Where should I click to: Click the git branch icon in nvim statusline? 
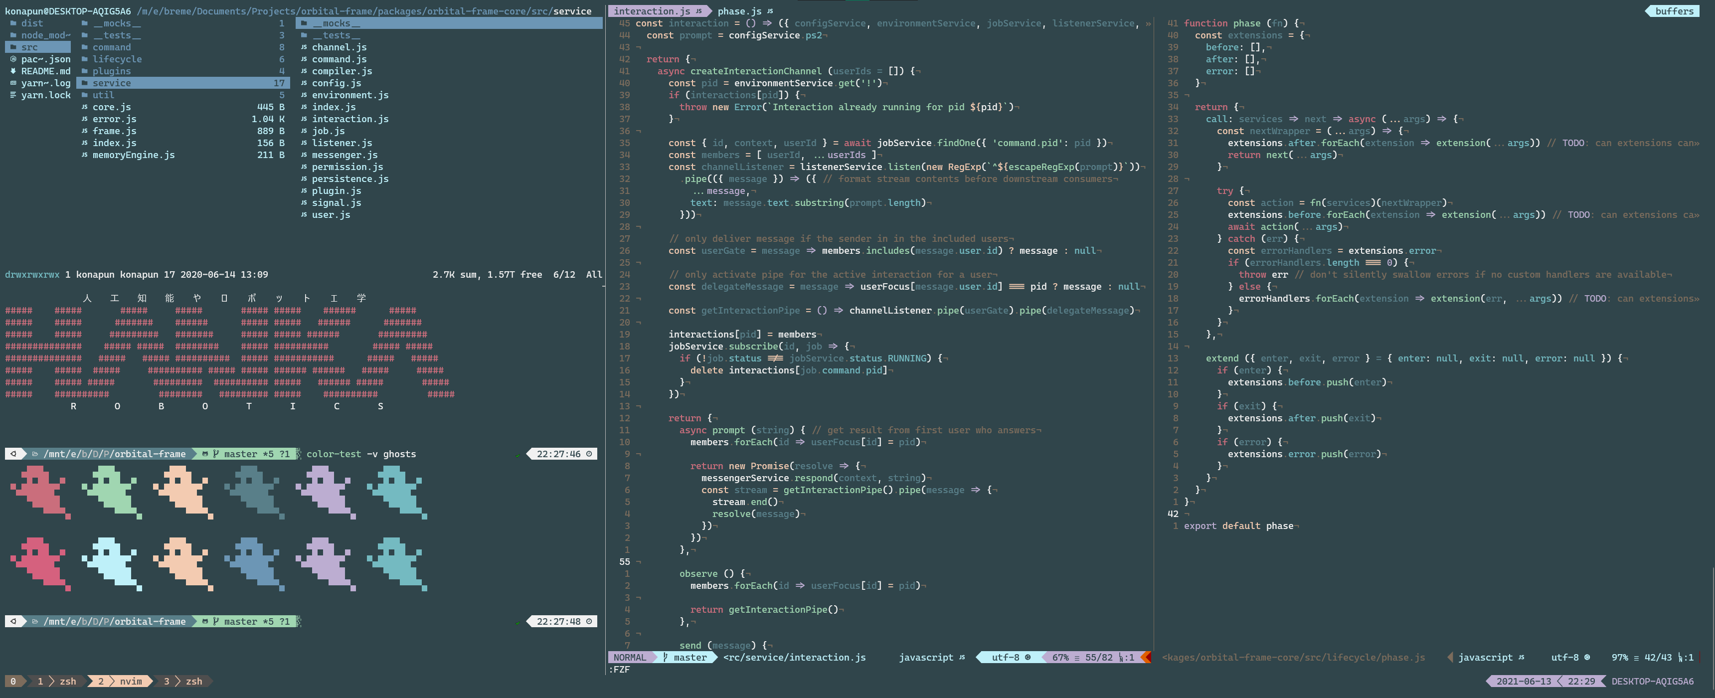(665, 658)
